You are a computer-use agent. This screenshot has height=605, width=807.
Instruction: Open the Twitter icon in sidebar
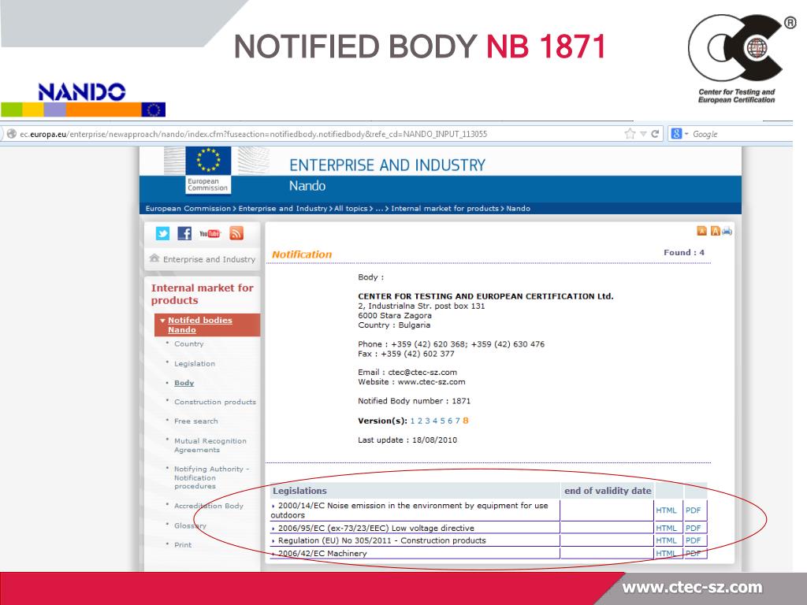pyautogui.click(x=162, y=233)
